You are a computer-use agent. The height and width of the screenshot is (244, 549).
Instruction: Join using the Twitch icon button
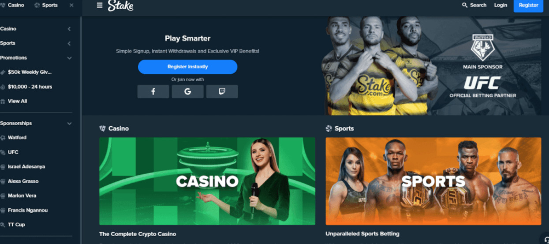[x=222, y=92]
